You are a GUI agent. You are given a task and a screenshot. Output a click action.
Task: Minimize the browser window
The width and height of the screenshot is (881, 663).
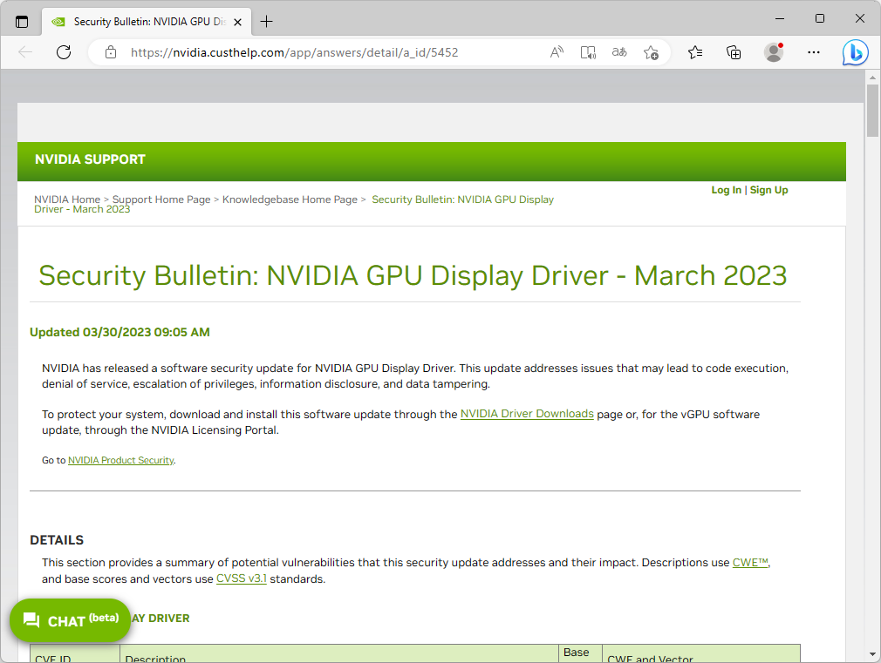point(779,18)
